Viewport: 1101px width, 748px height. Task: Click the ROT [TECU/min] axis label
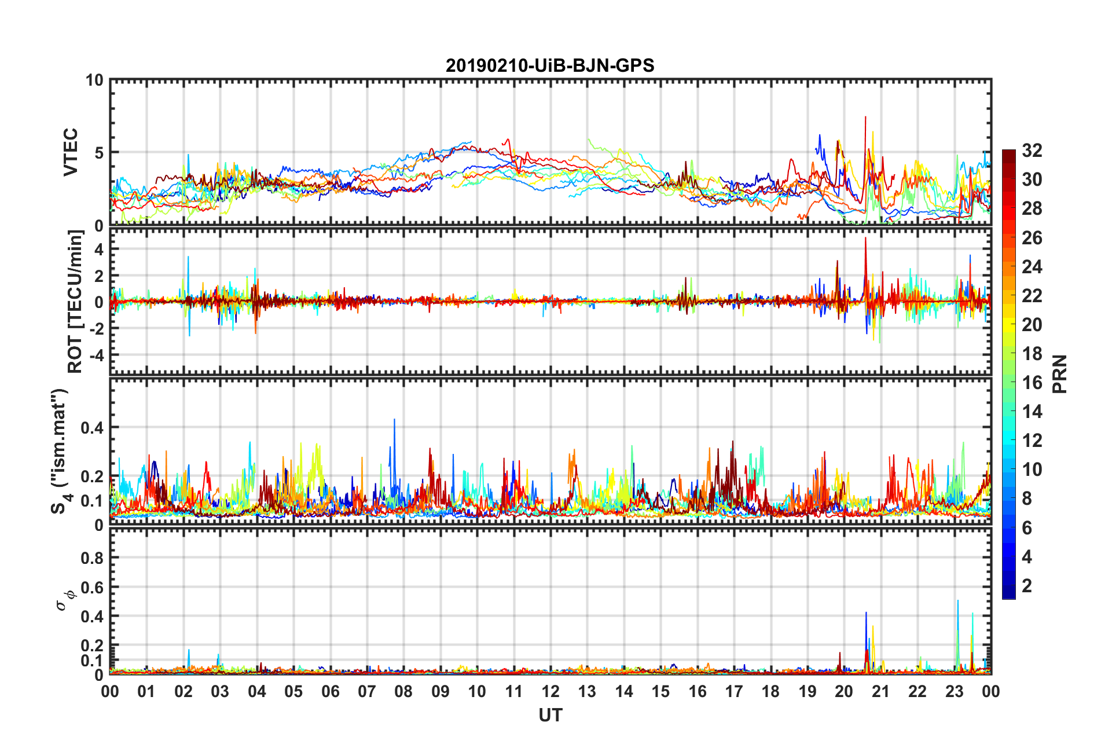pos(75,302)
